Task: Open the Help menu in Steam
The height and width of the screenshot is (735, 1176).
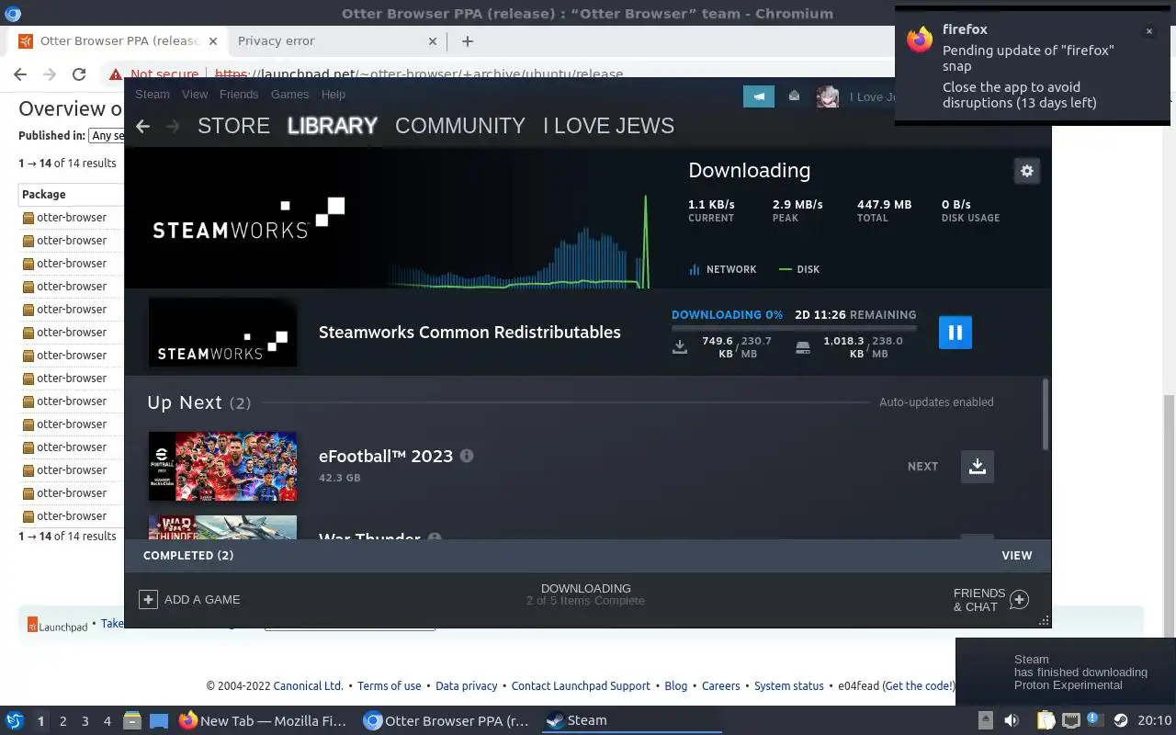Action: (334, 95)
